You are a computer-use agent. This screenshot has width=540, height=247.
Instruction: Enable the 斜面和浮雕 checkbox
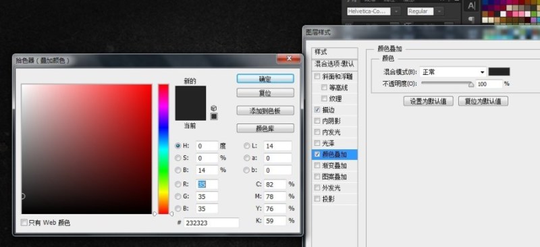pyautogui.click(x=317, y=76)
